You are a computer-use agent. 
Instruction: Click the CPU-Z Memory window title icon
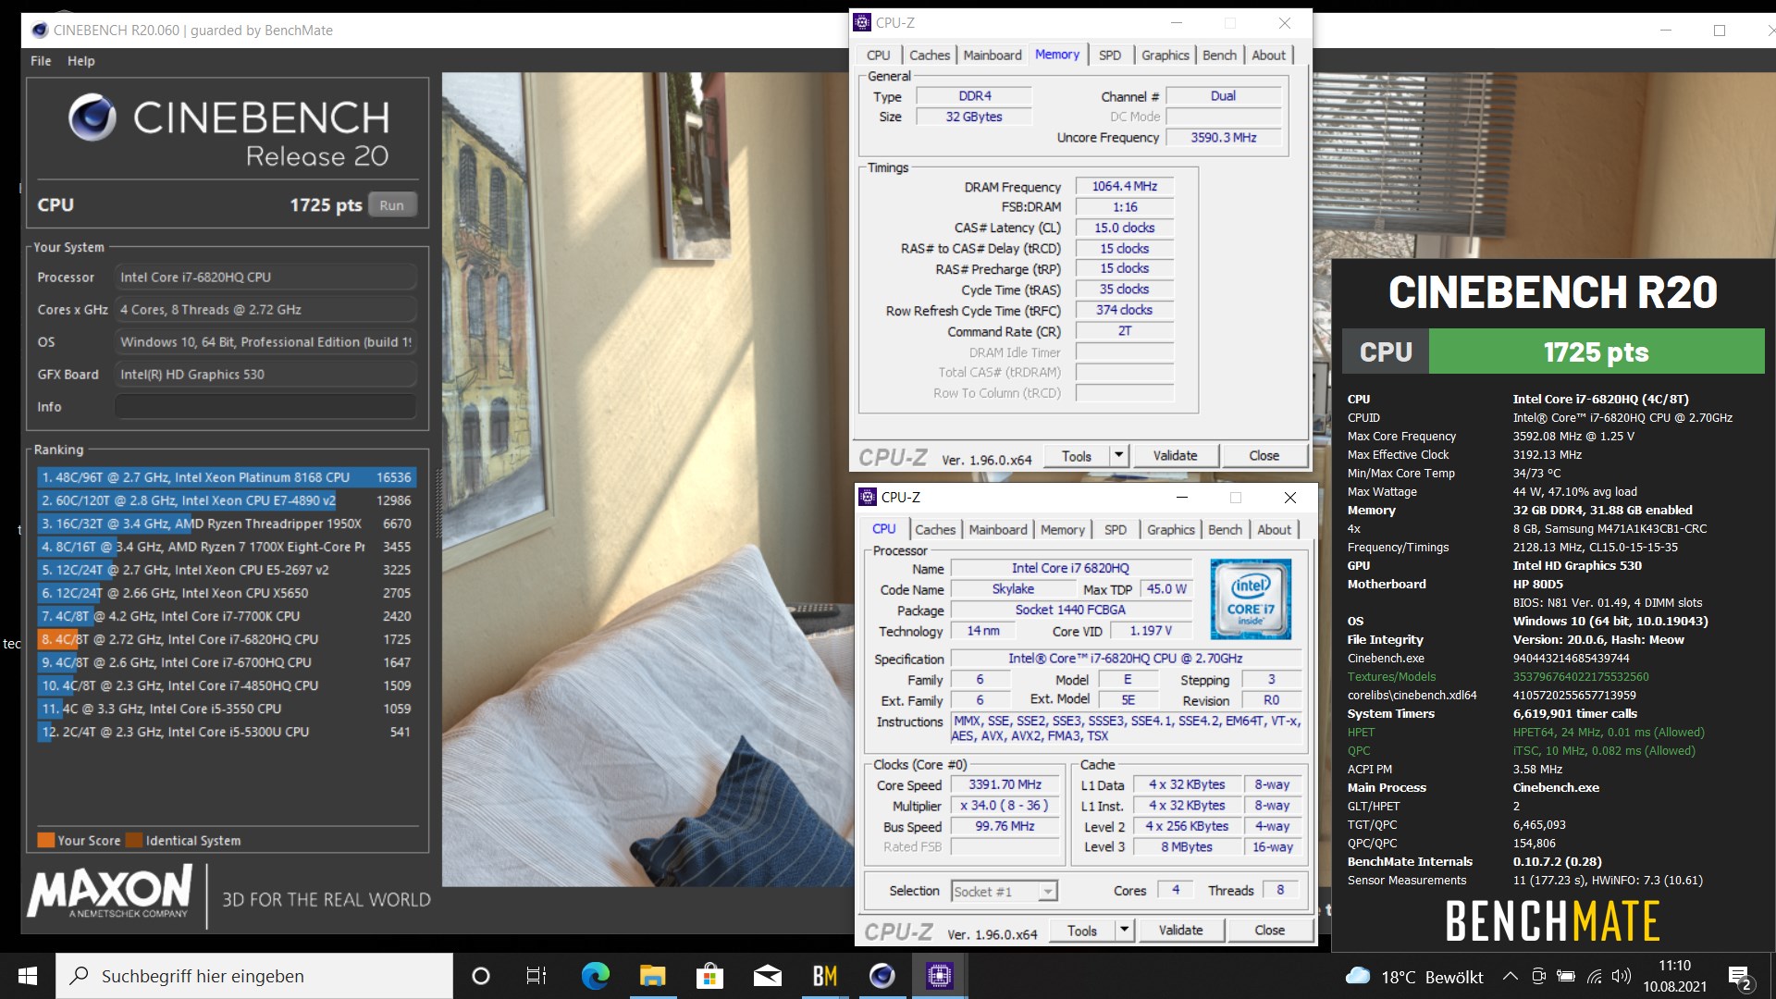(x=862, y=22)
